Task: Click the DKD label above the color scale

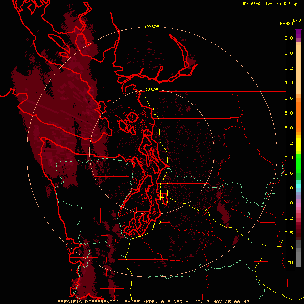Action: [297, 20]
